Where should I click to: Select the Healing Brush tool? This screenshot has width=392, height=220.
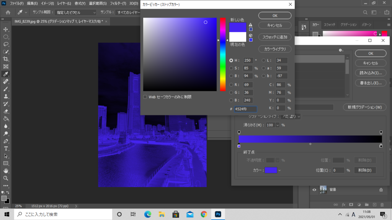[x=6, y=82]
